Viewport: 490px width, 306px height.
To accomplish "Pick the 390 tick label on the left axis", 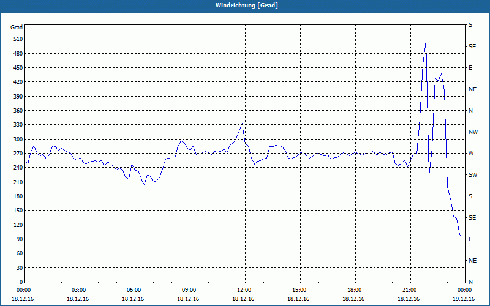I will tap(18, 97).
